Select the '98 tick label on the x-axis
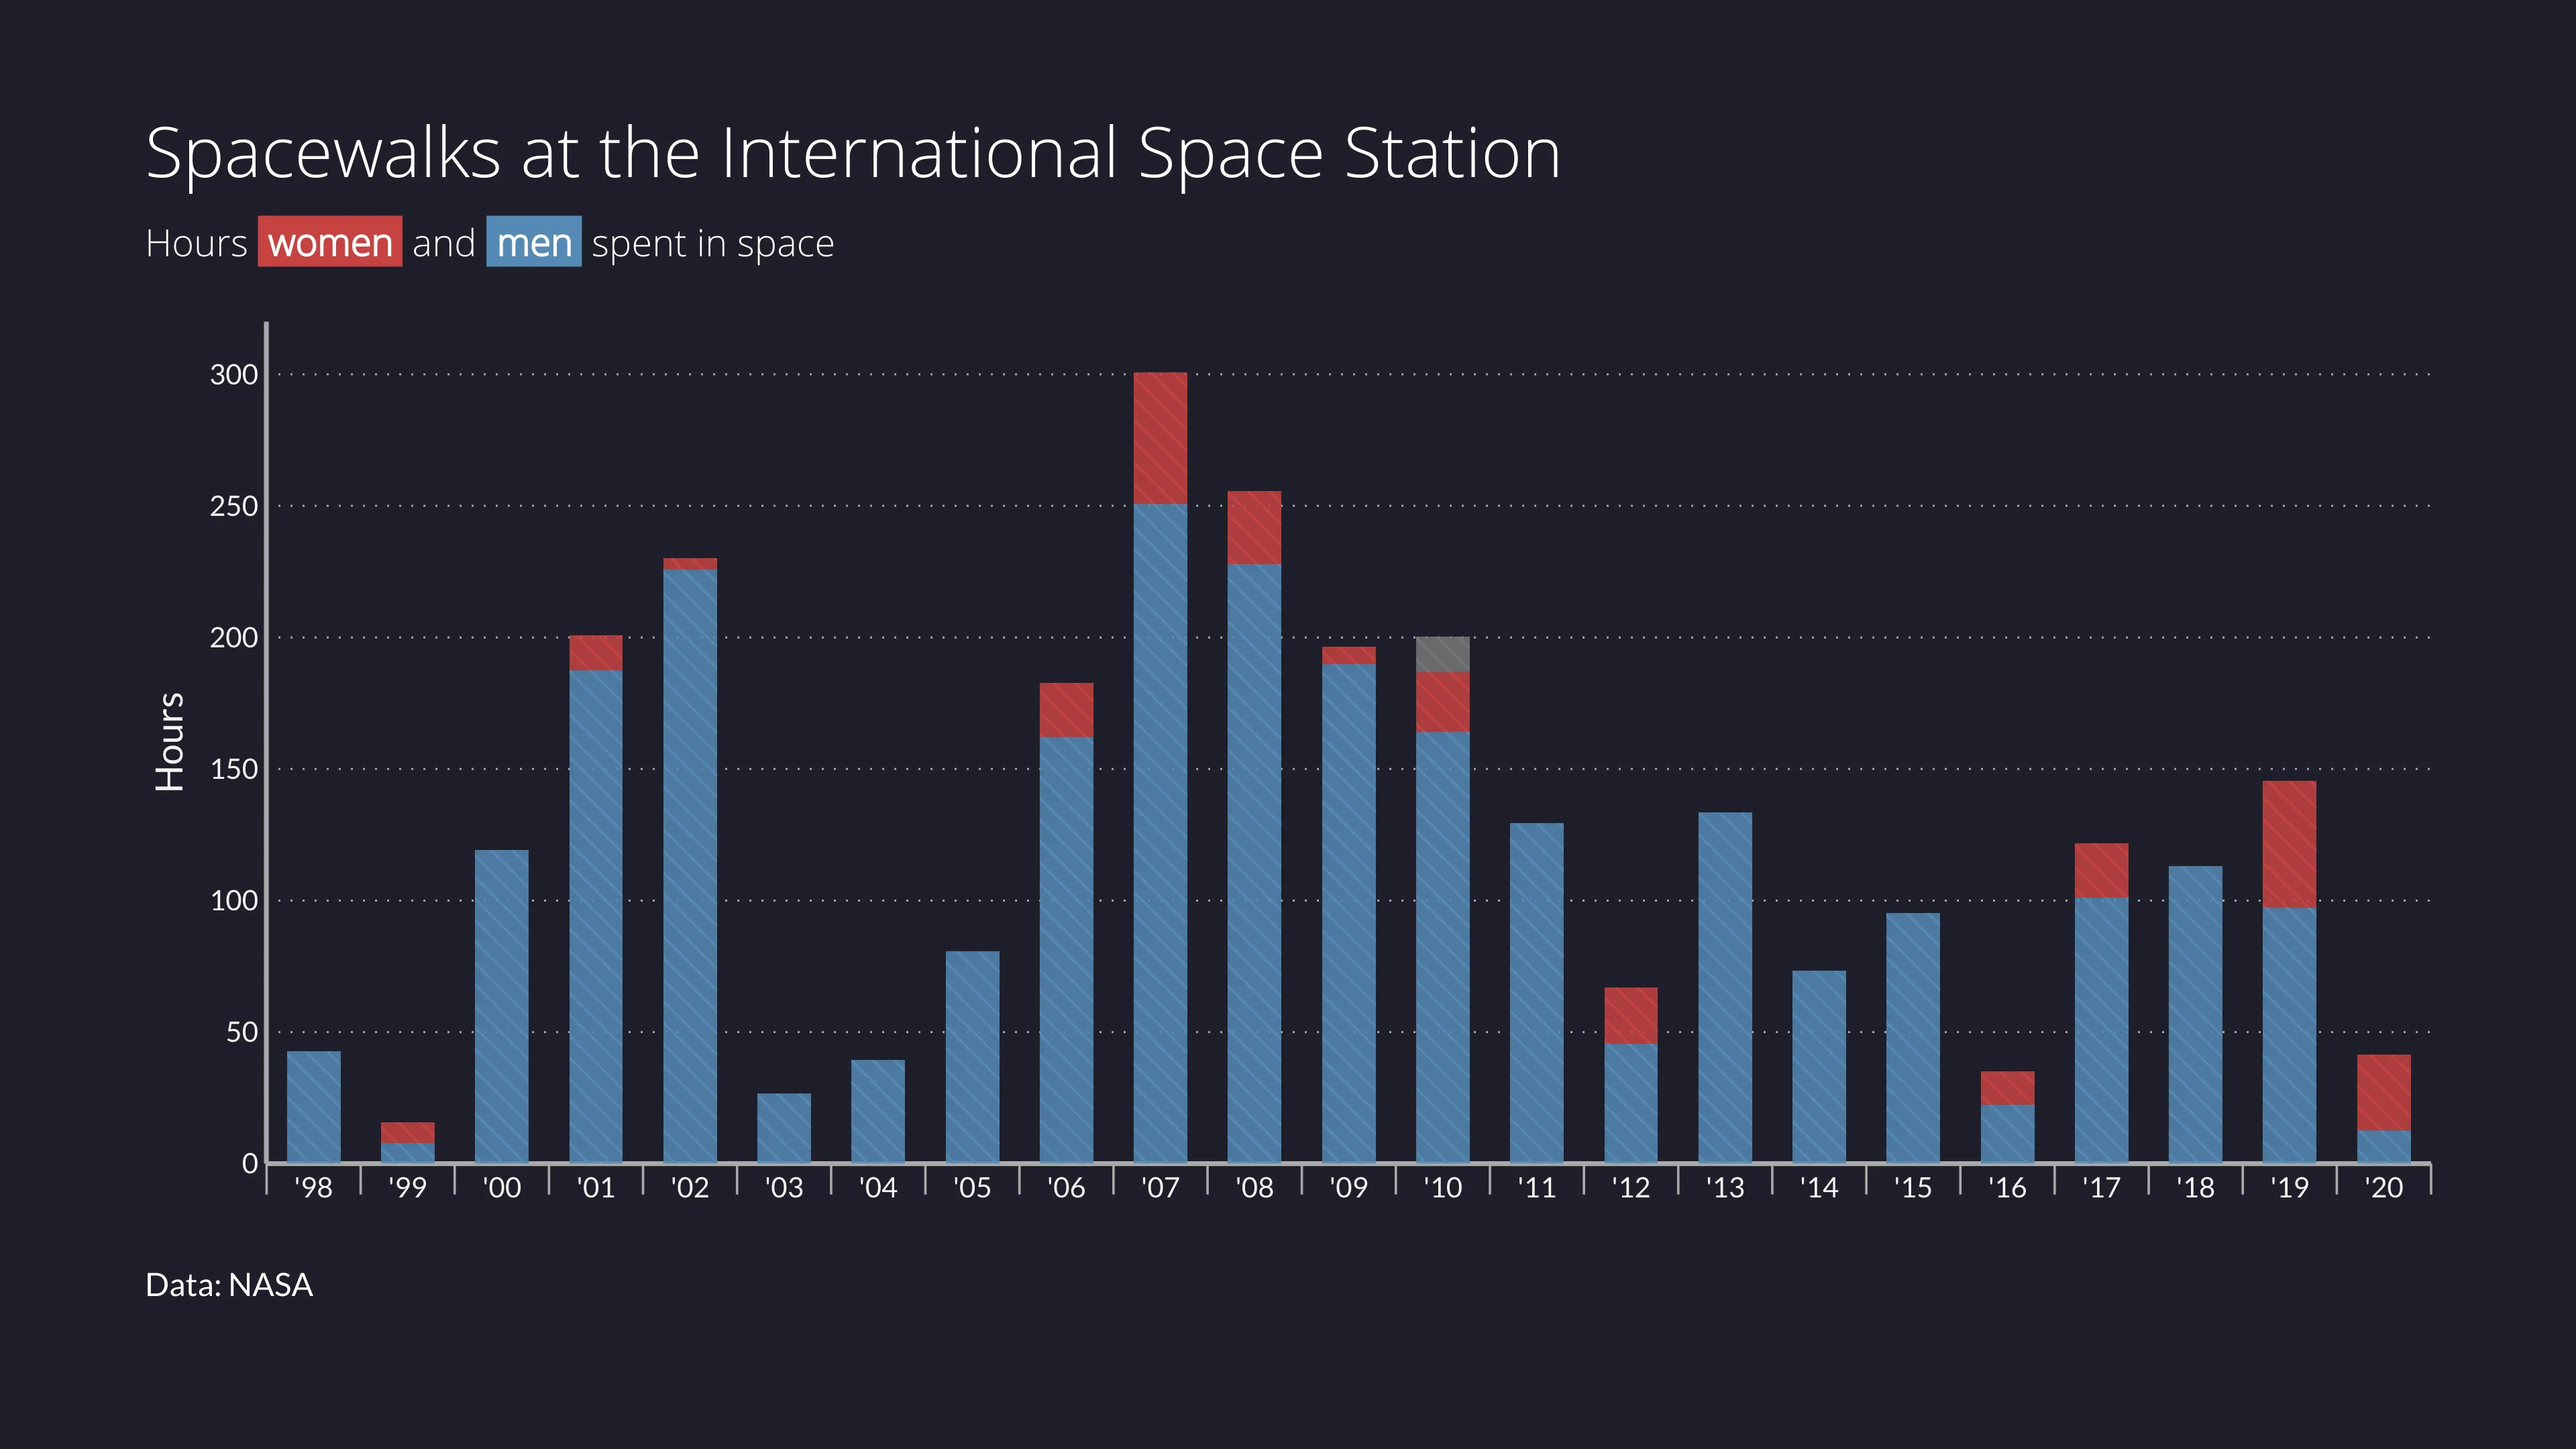The height and width of the screenshot is (1449, 2576). [x=313, y=1186]
